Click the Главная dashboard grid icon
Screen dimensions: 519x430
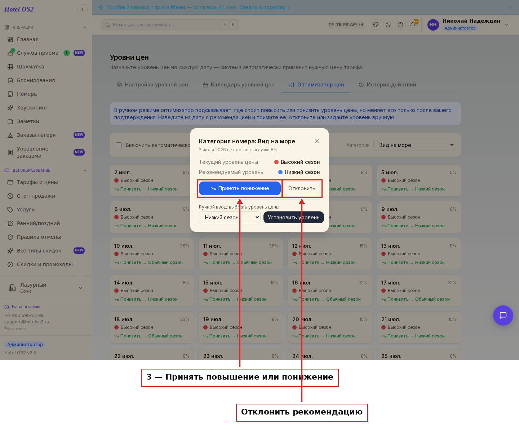coord(10,39)
